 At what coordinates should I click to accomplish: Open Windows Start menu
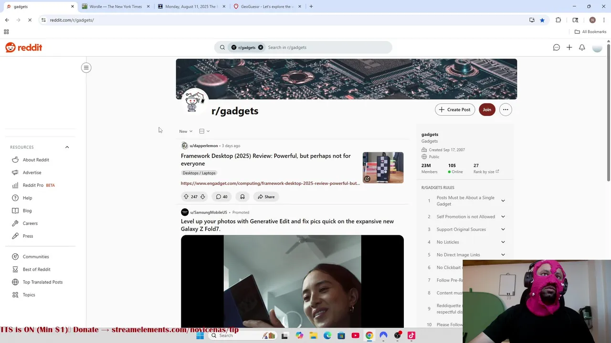(x=200, y=335)
